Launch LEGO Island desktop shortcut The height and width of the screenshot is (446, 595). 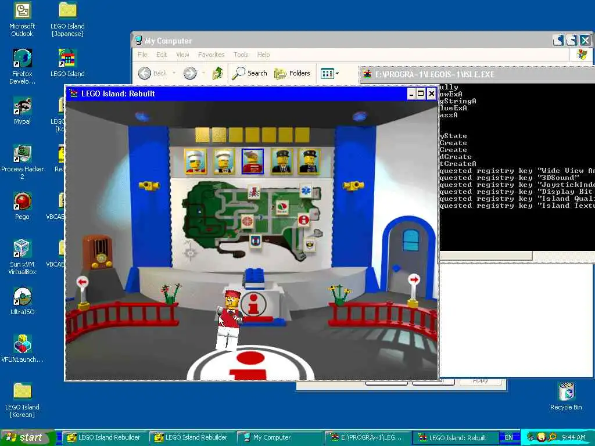(67, 63)
